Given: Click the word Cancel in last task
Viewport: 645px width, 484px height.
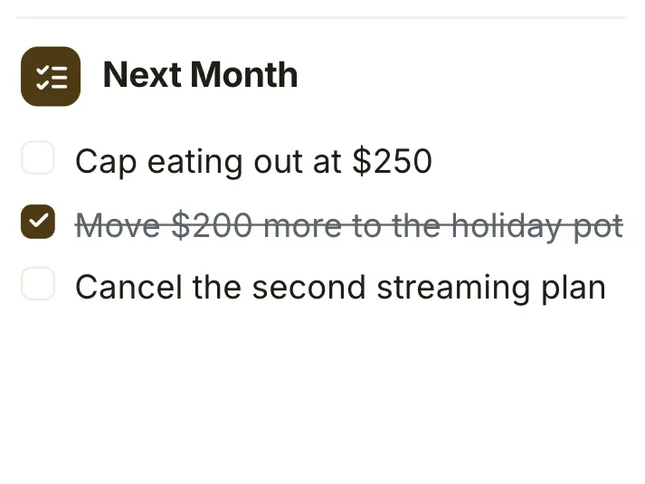Looking at the screenshot, I should (128, 287).
